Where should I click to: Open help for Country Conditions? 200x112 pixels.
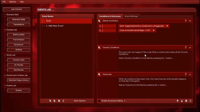click(186, 48)
